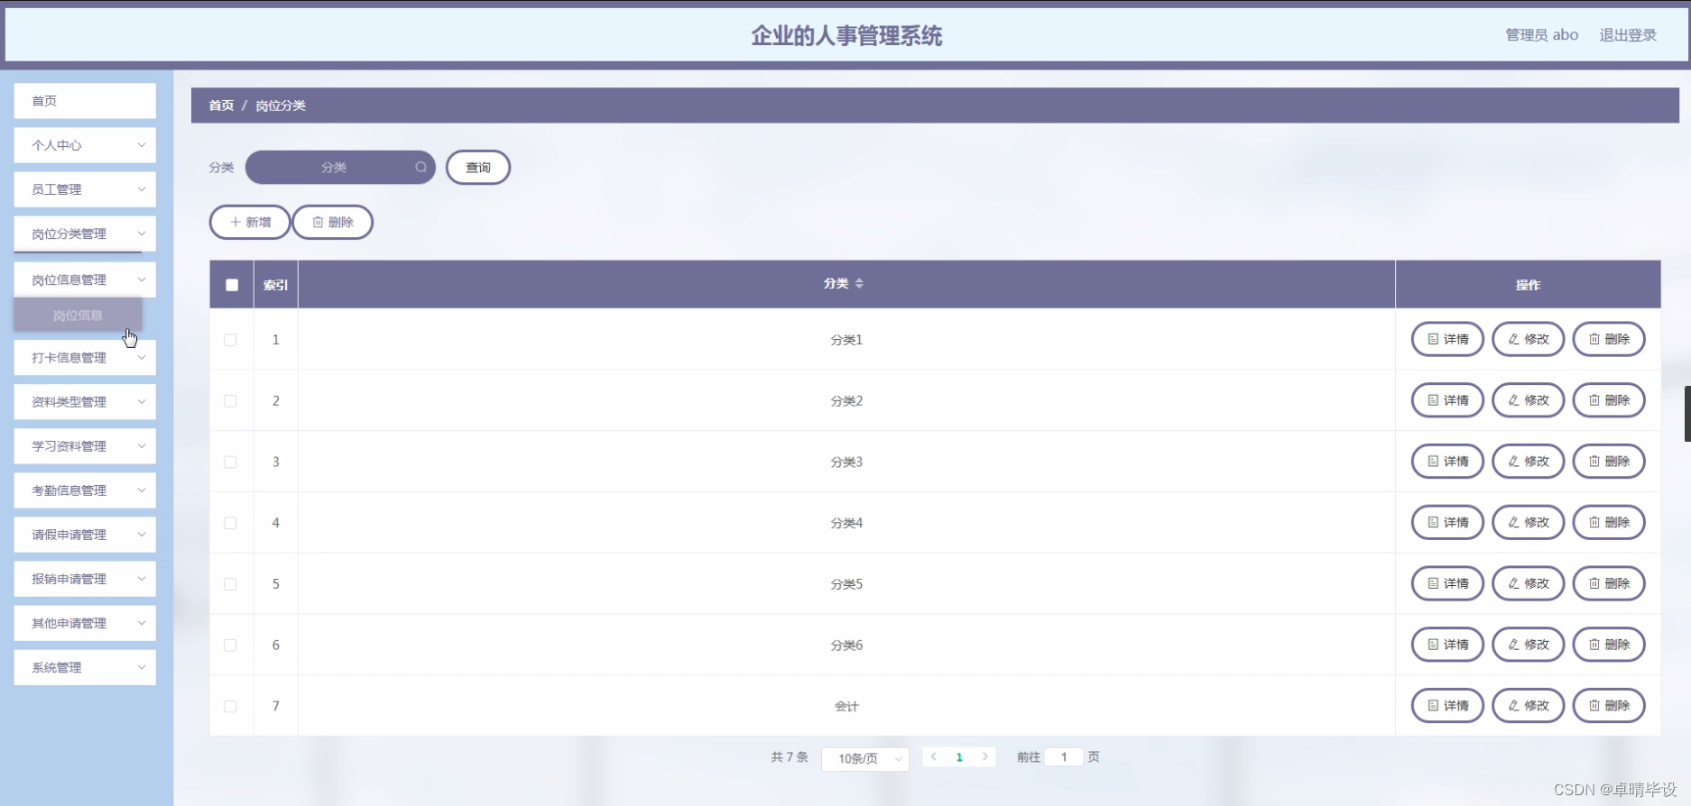Image resolution: width=1691 pixels, height=806 pixels.
Task: Expand 请假申请管理 sidebar menu
Action: 85,535
